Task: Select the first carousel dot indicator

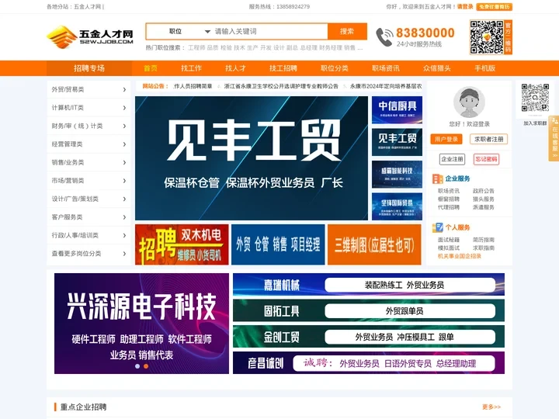Action: click(137, 366)
